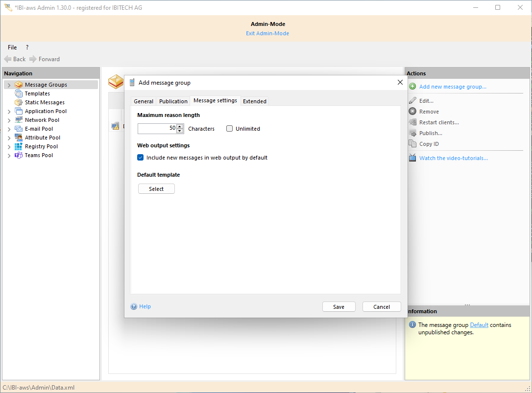Toggle the Unlimited reason length option
Image resolution: width=532 pixels, height=393 pixels.
pyautogui.click(x=229, y=128)
